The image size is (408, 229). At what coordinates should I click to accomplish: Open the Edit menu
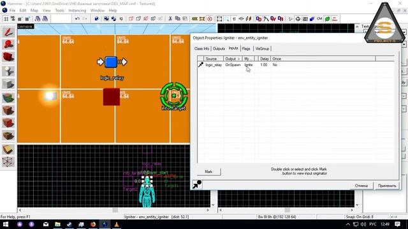pyautogui.click(x=23, y=10)
